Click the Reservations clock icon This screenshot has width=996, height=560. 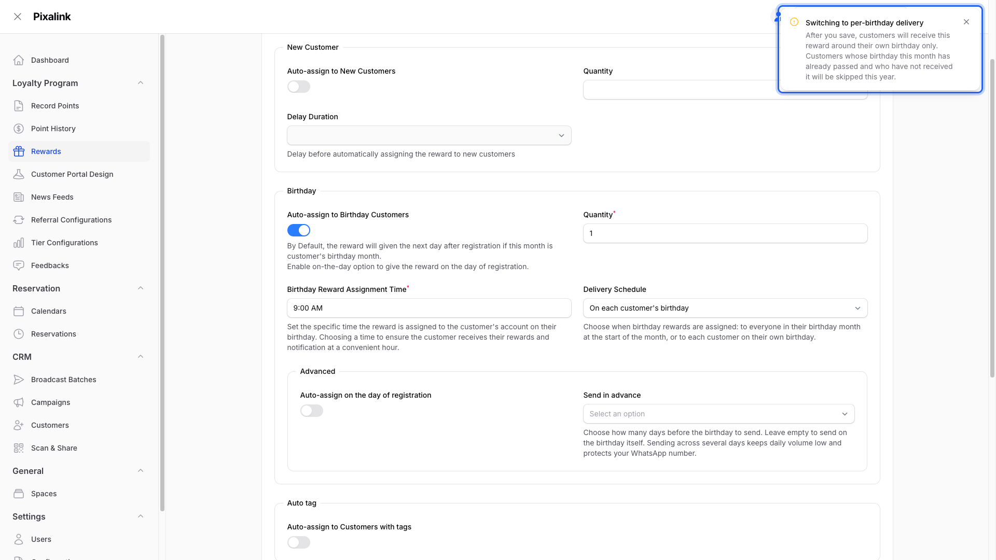tap(19, 334)
